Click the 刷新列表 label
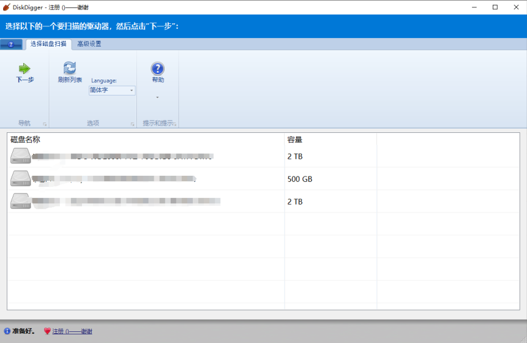The width and height of the screenshot is (527, 343). 70,80
